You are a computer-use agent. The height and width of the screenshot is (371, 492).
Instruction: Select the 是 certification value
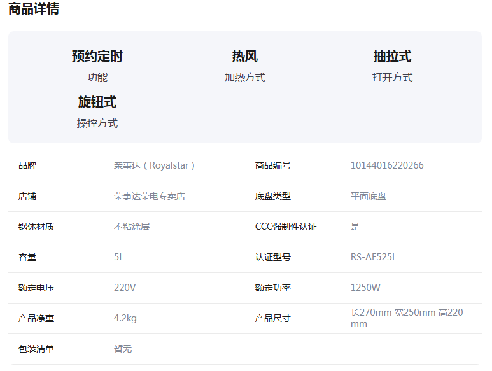tap(355, 227)
